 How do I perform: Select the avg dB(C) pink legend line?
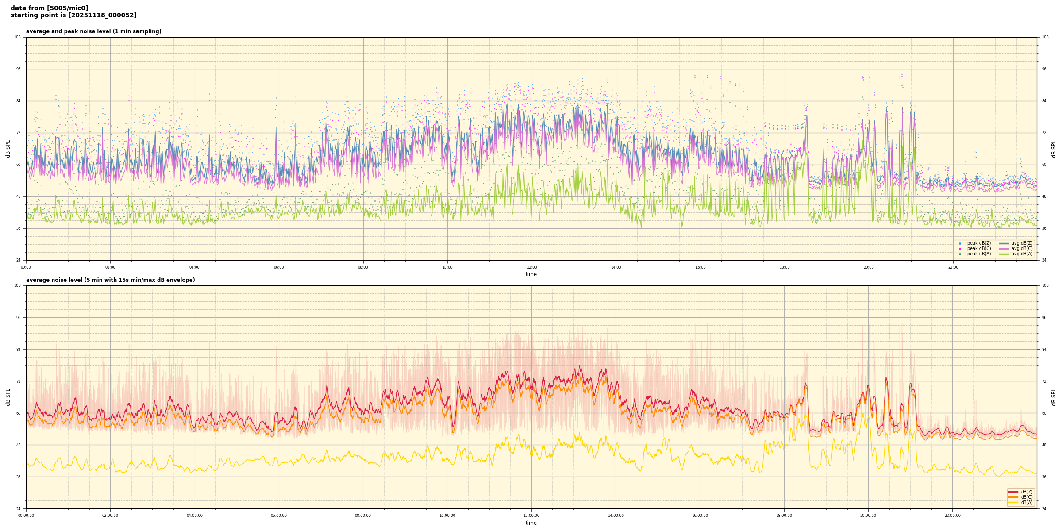click(1004, 249)
